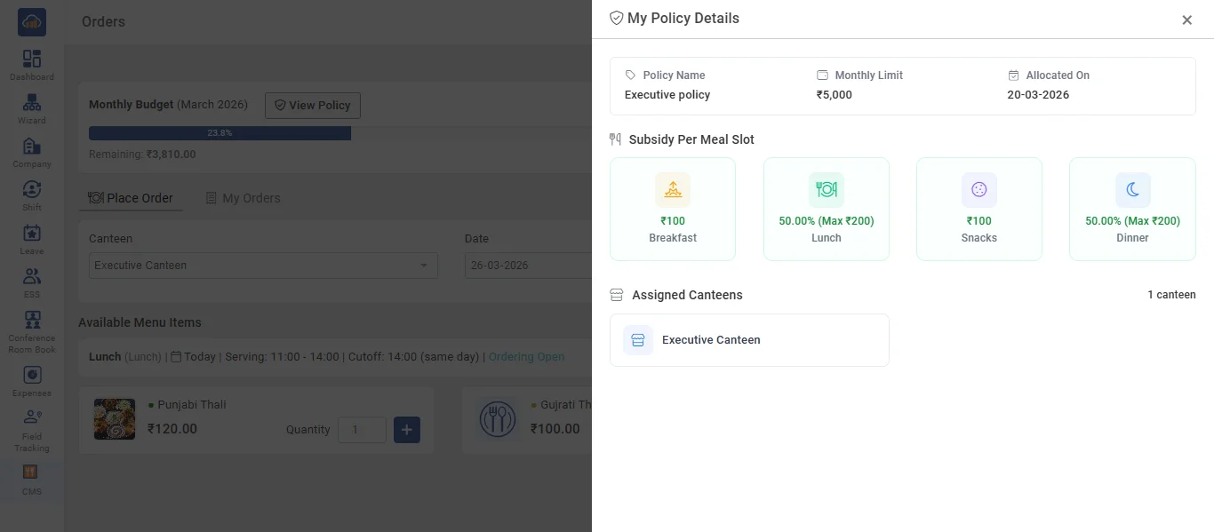Click the Allocated On calendar icon

coord(1014,75)
